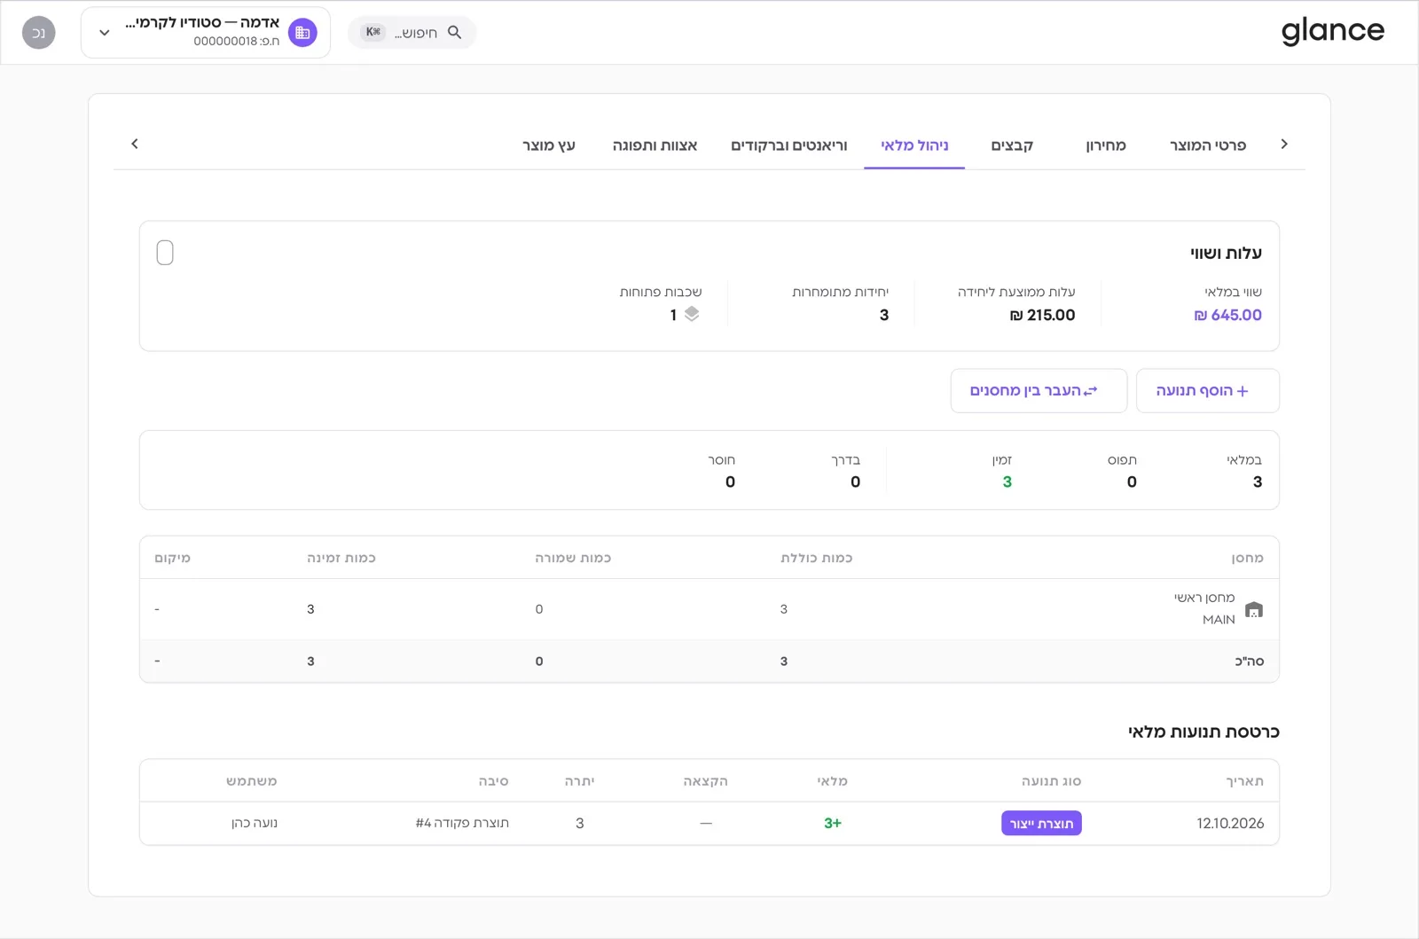Click the average unit cost ₪ 215.00
1419x939 pixels.
click(1042, 315)
